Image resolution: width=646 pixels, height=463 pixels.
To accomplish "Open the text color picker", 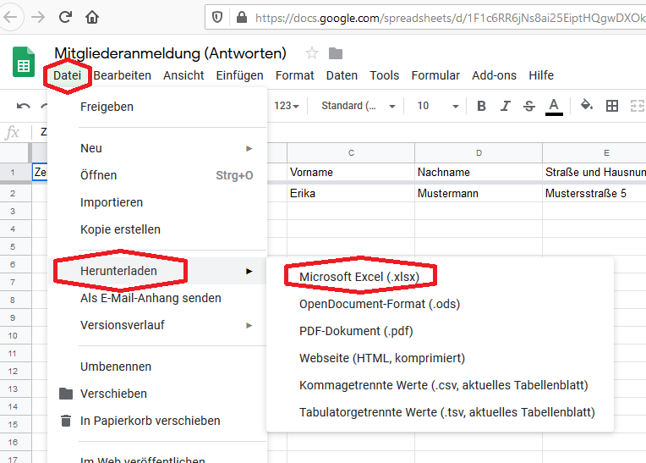I will click(554, 106).
